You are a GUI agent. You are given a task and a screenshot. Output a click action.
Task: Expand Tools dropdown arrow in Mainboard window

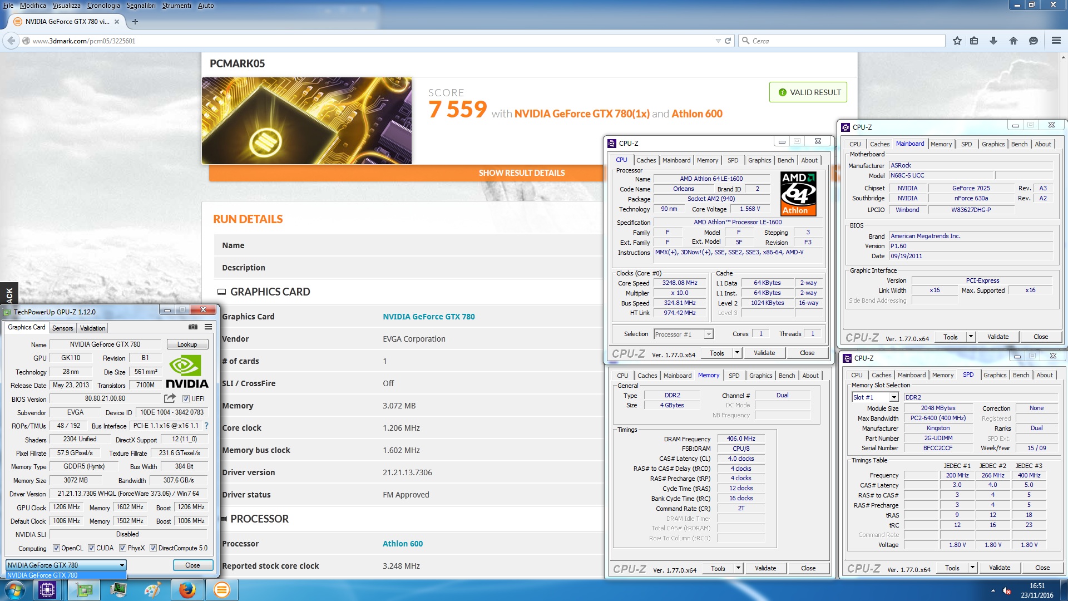(971, 337)
